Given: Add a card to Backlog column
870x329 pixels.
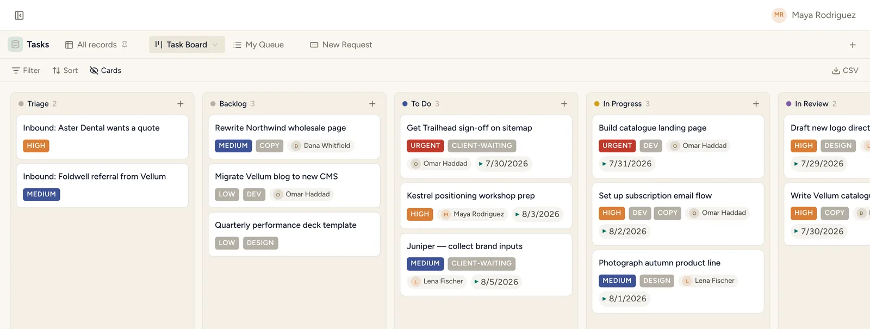Looking at the screenshot, I should tap(372, 104).
